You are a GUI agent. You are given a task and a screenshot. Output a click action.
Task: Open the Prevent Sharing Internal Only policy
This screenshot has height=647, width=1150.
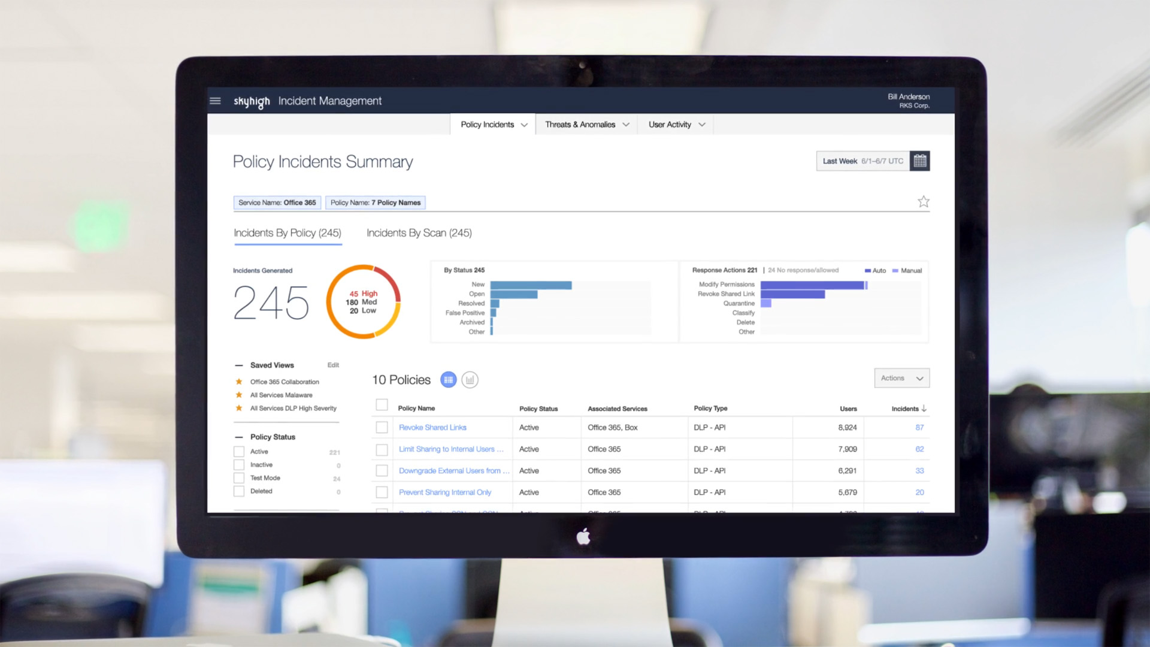coord(444,492)
